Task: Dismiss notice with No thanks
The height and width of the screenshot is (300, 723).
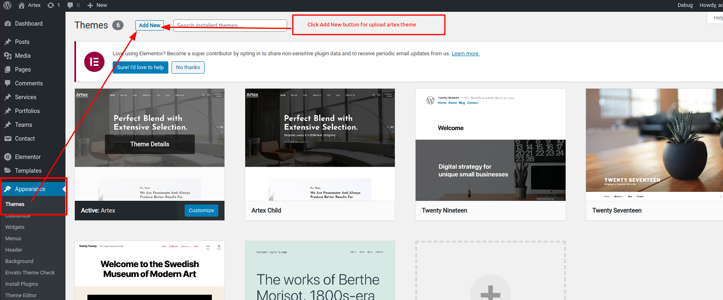Action: 188,67
